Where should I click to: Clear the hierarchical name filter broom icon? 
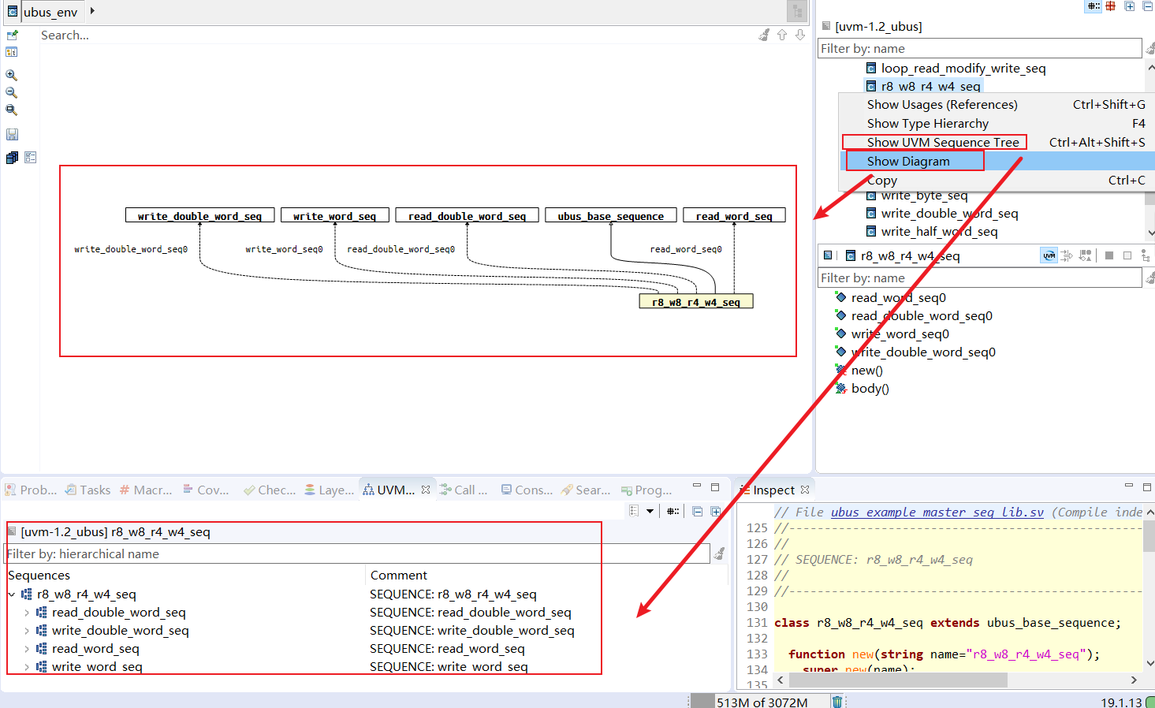(x=719, y=553)
